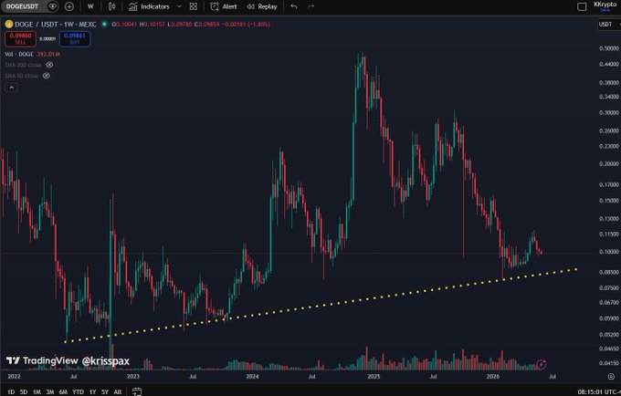This screenshot has width=621, height=396.
Task: Click the red 0.09860 SELL button
Action: click(x=21, y=38)
